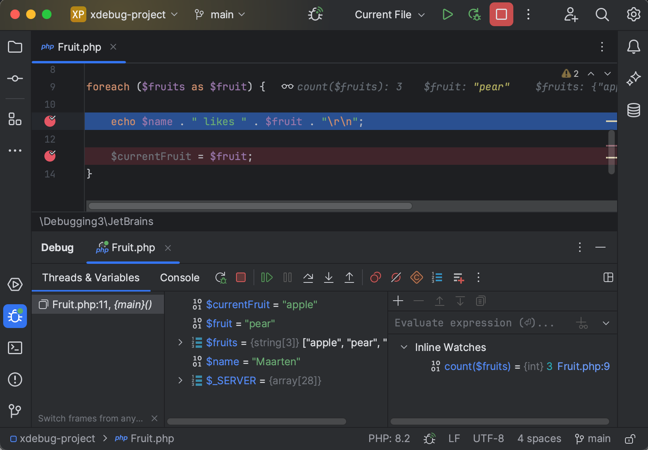Open the Search Everywhere icon
The width and height of the screenshot is (648, 450).
pos(602,15)
